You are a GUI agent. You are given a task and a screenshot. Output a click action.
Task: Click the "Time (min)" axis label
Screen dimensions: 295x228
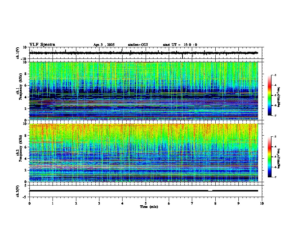coord(149,207)
